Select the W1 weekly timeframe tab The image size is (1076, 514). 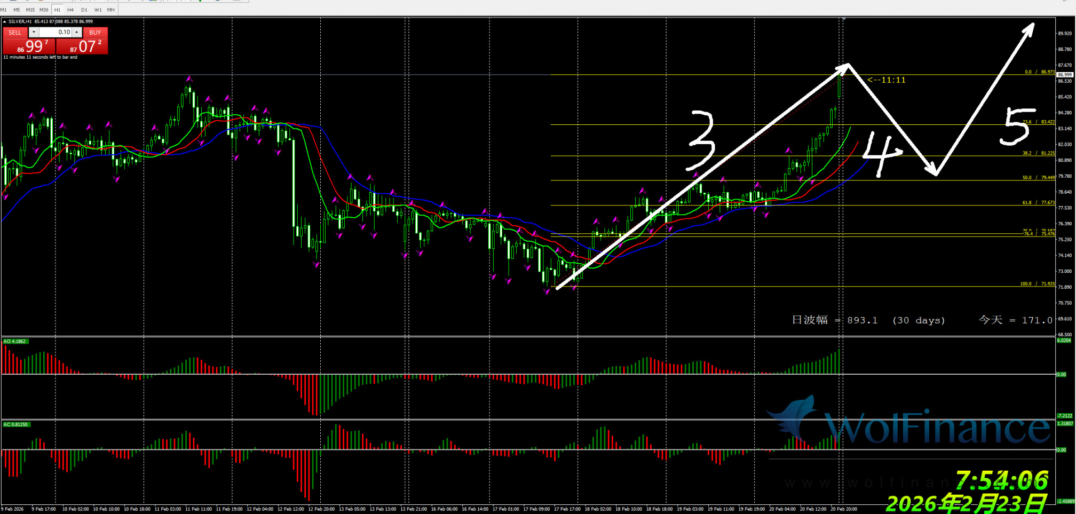98,10
